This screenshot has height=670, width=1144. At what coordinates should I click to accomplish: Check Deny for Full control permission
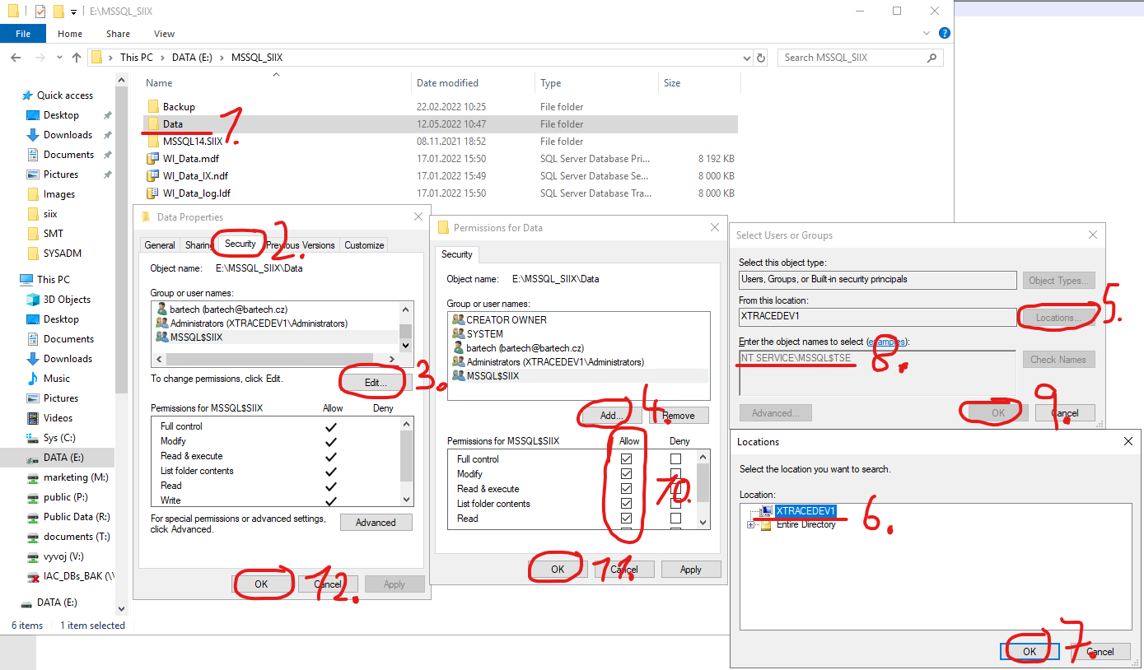[x=675, y=458]
